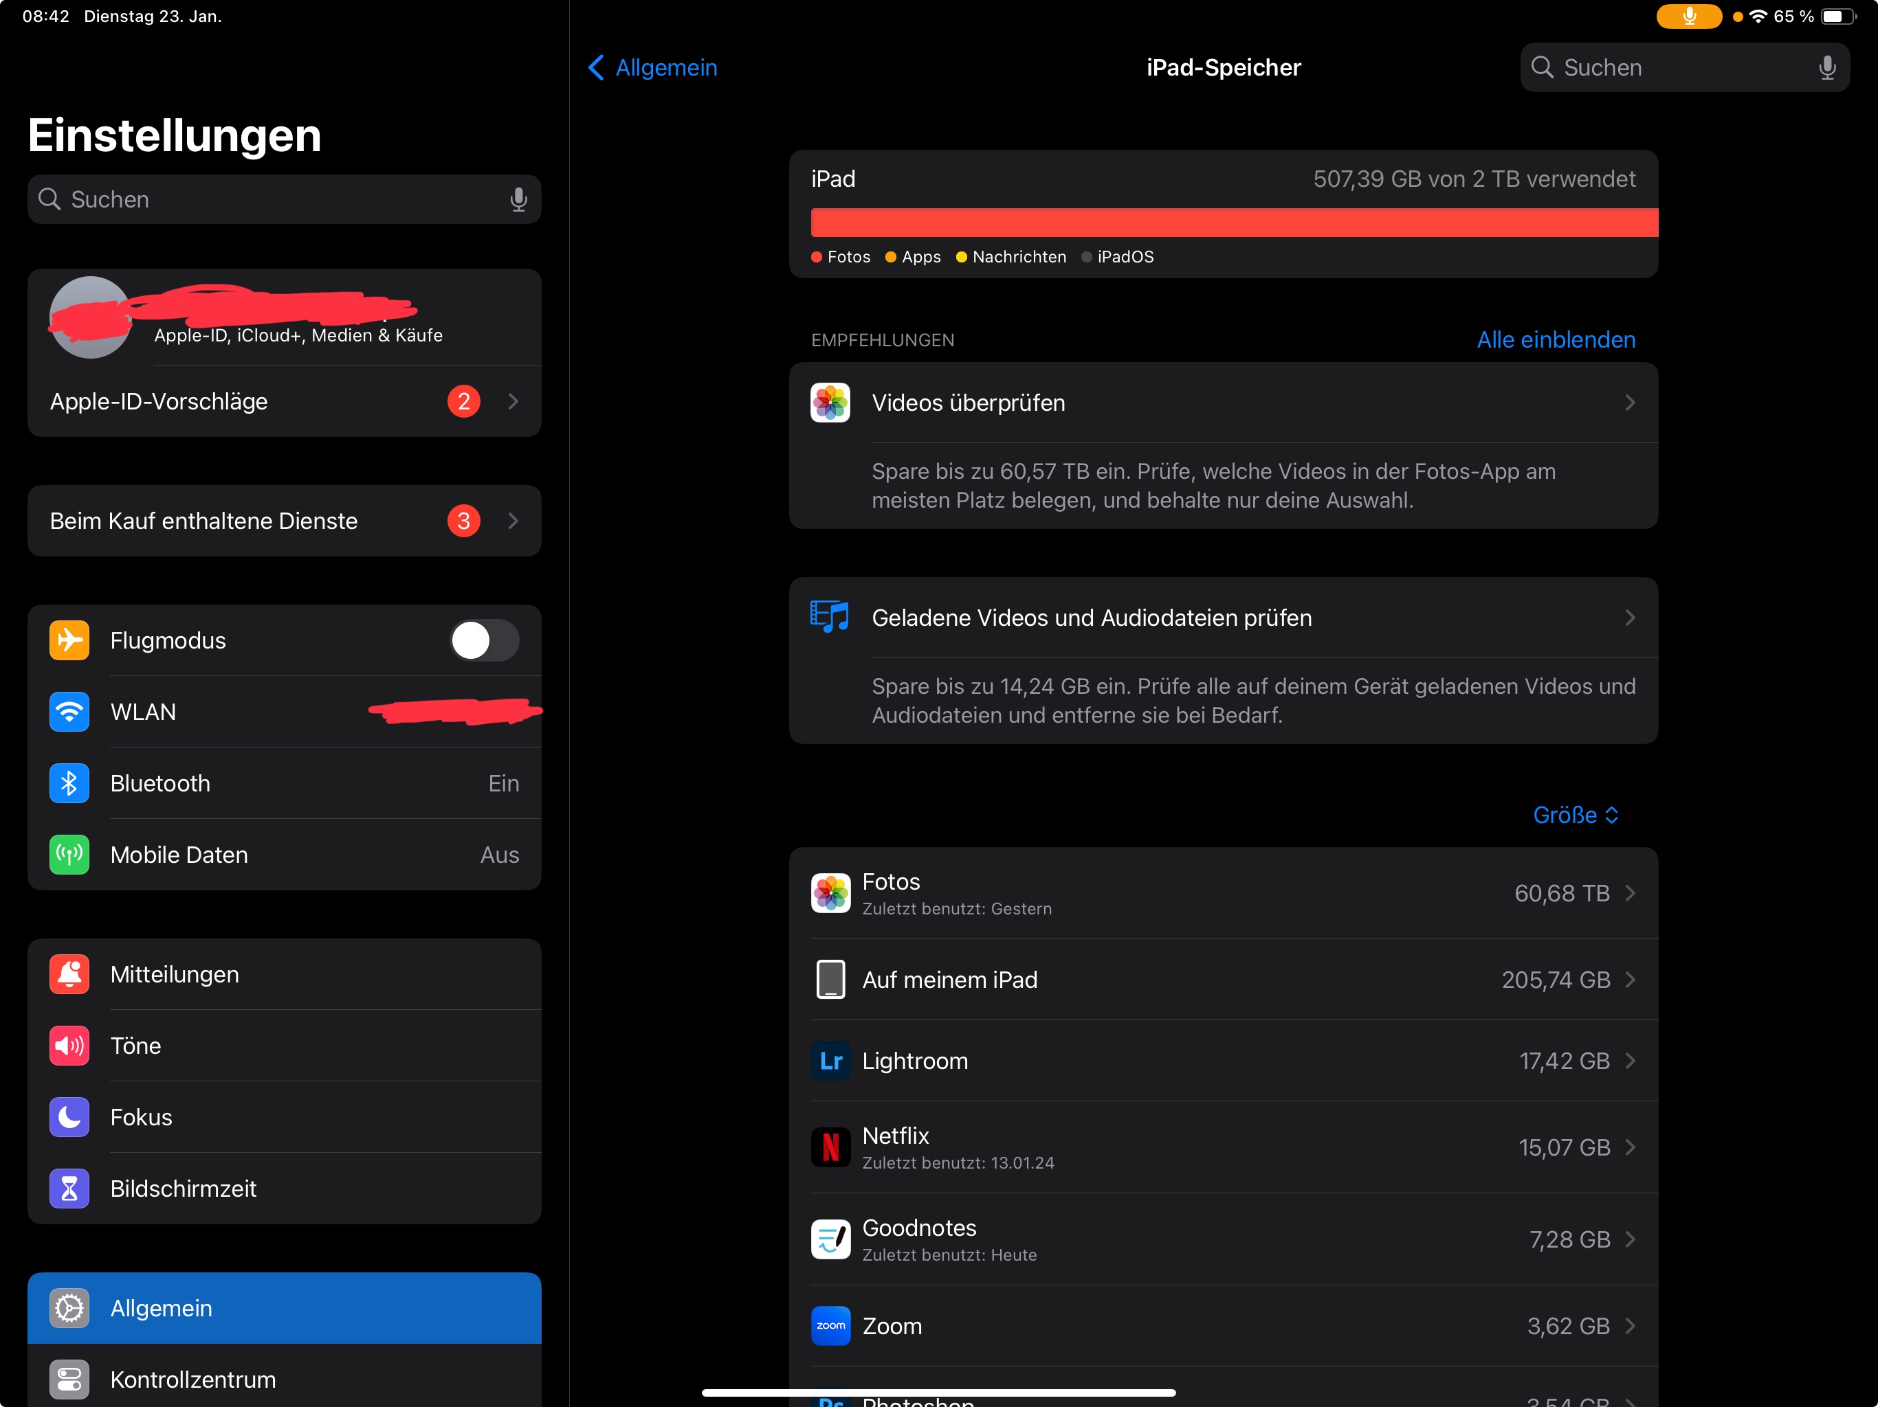Viewport: 1878px width, 1407px height.
Task: Open Fotos storage details chevron
Action: [1629, 892]
